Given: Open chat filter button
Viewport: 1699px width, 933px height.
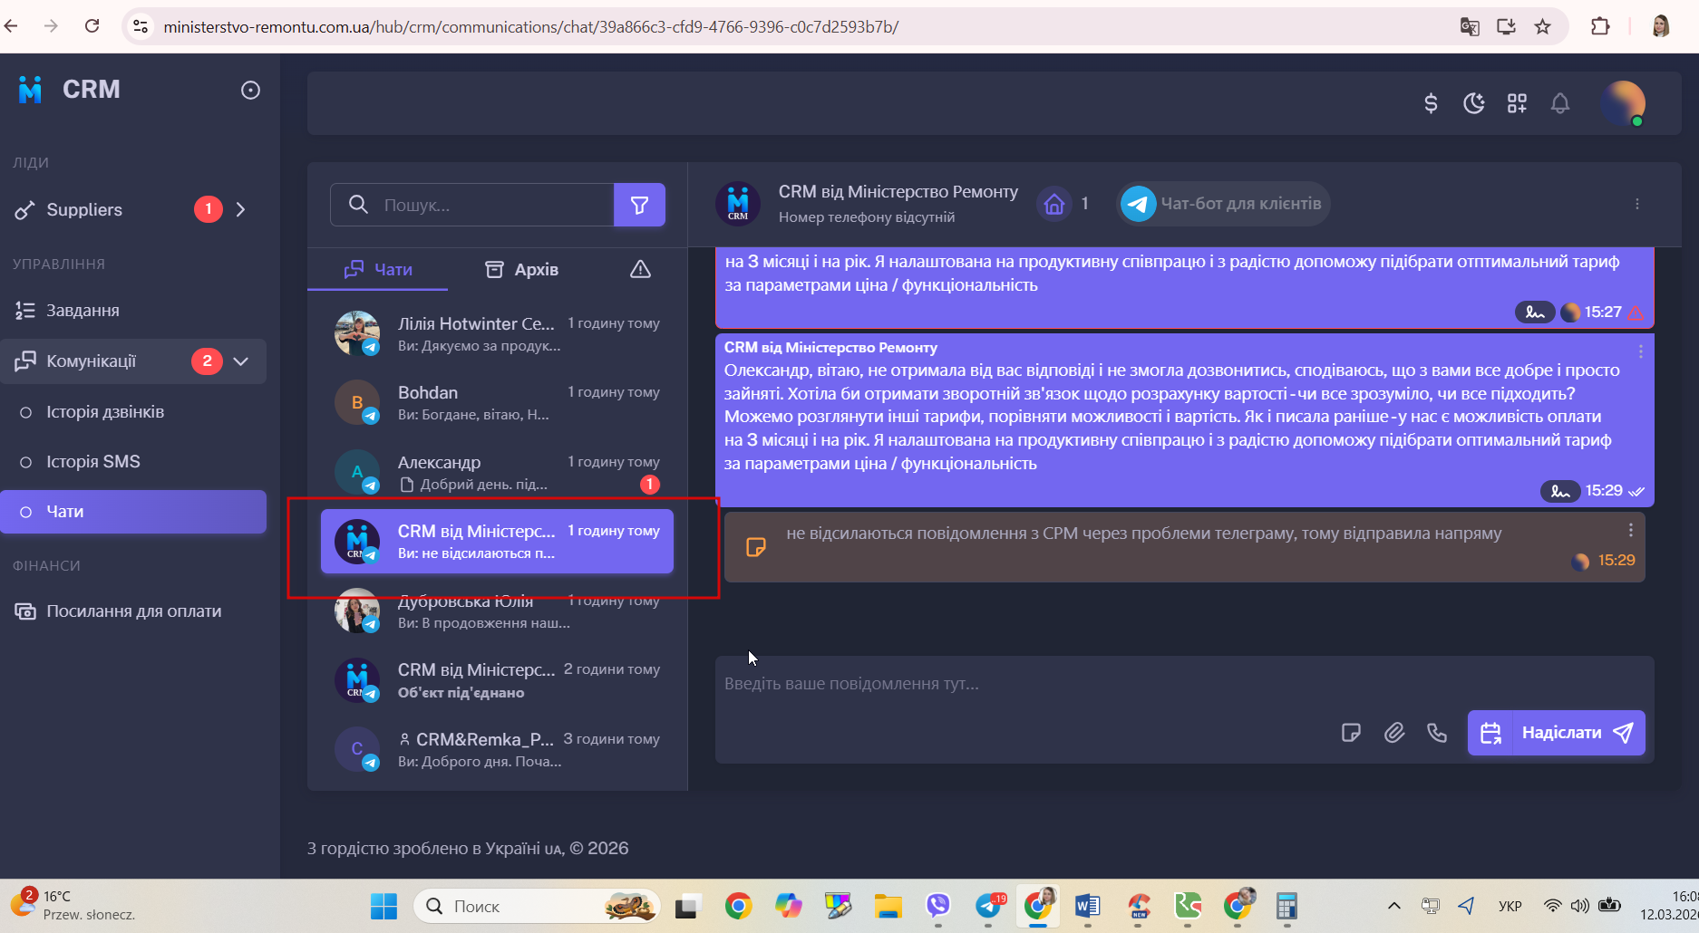Looking at the screenshot, I should pos(639,205).
